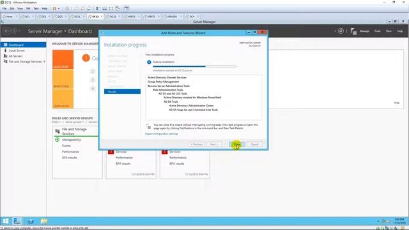Select Dashboard in the left pane
409x230 pixels.
[23, 45]
